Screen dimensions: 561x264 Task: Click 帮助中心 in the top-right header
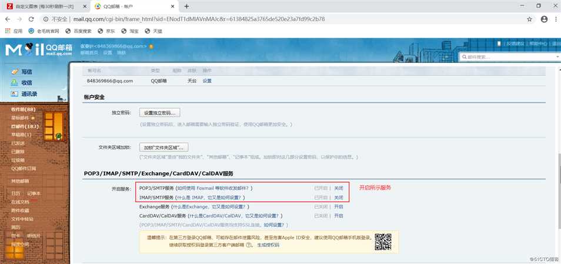tap(538, 44)
